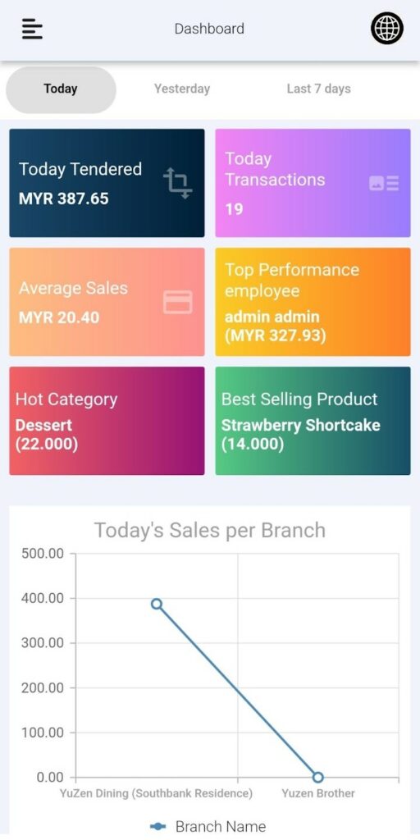Image resolution: width=420 pixels, height=840 pixels.
Task: Tap the globe language icon
Action: [387, 28]
